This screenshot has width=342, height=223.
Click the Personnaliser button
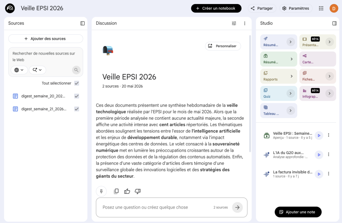223,46
